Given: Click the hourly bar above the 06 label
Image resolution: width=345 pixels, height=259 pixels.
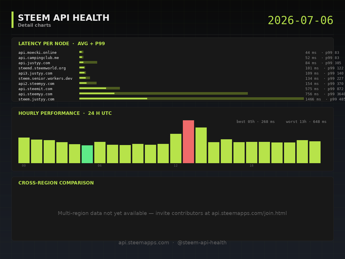Looking at the screenshot, I should click(100, 153).
